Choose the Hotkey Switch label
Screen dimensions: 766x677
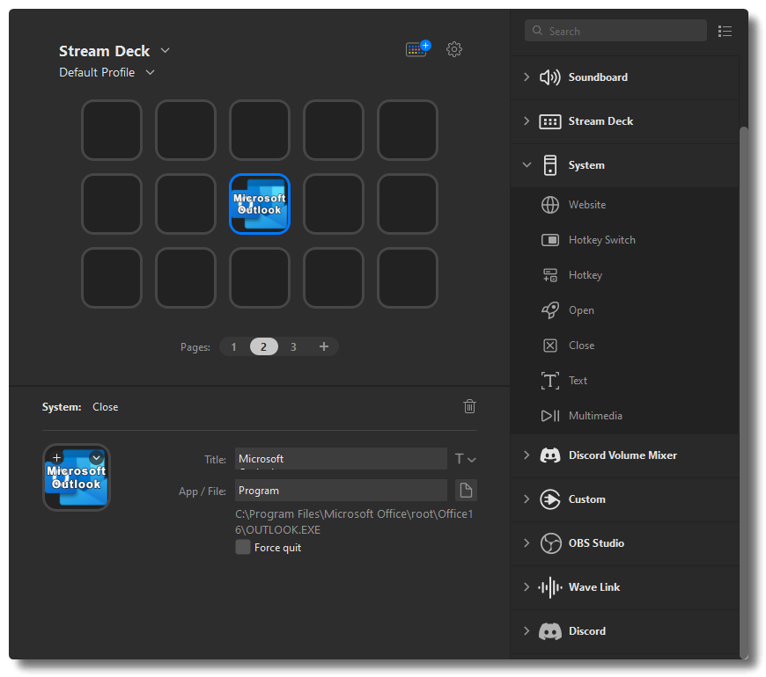tap(602, 240)
